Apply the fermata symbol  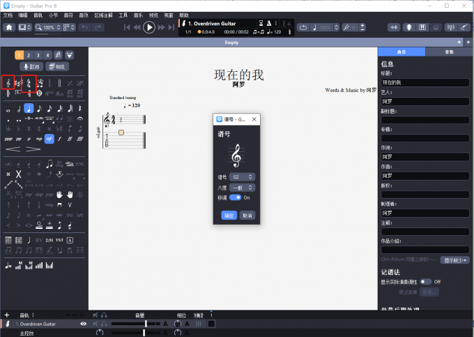pyautogui.click(x=79, y=119)
